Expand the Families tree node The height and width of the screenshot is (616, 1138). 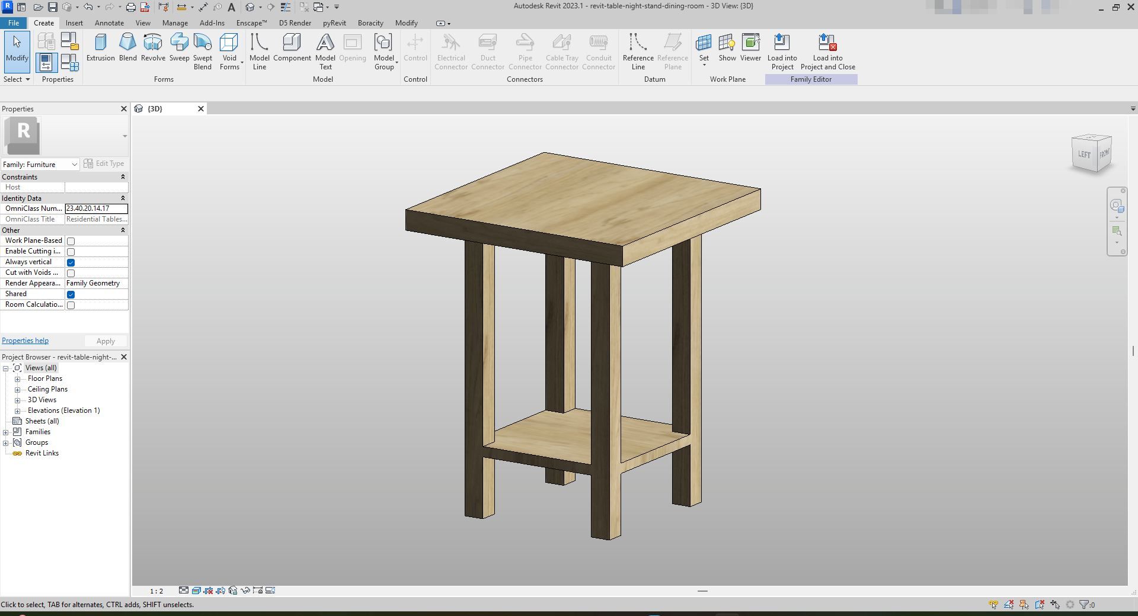pos(6,432)
